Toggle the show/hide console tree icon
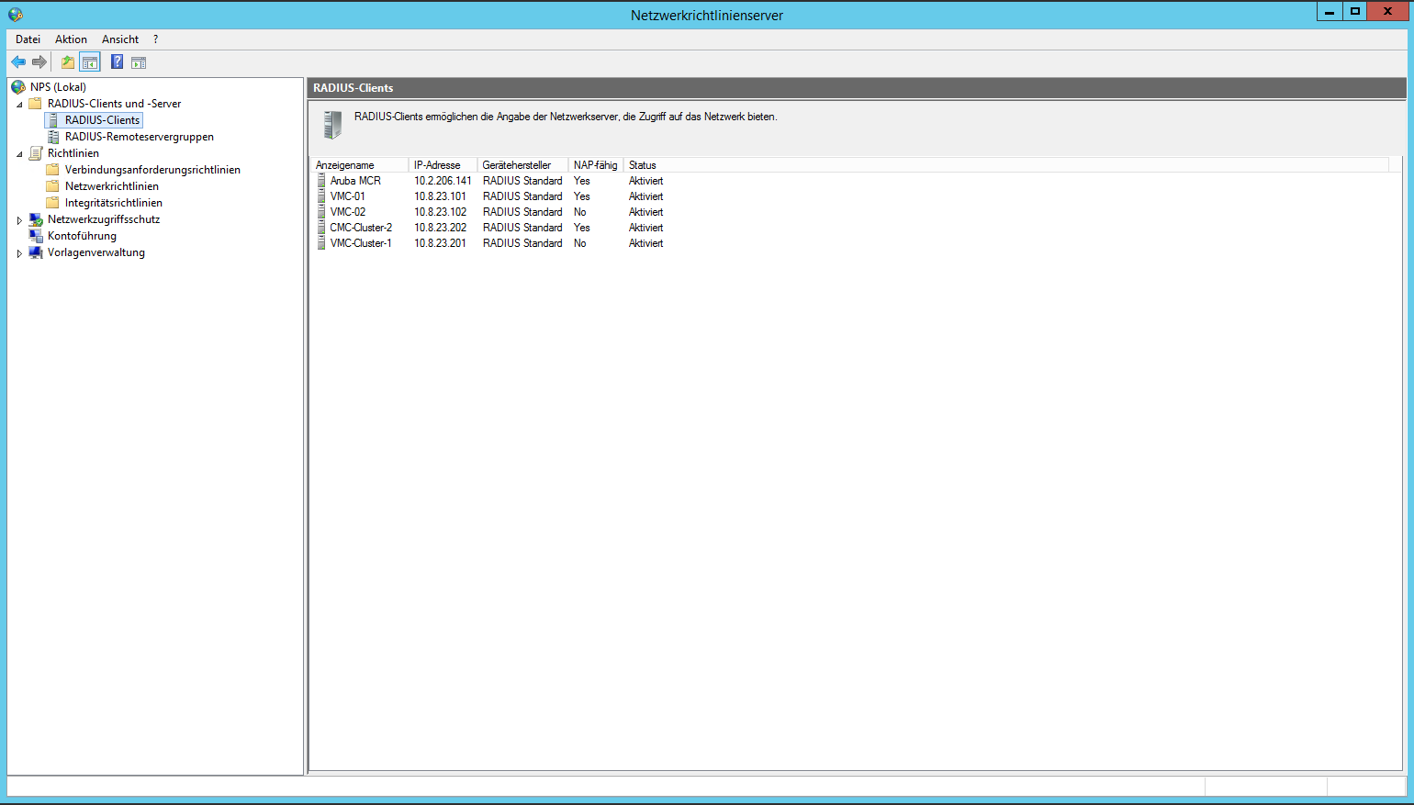This screenshot has width=1414, height=805. click(90, 62)
